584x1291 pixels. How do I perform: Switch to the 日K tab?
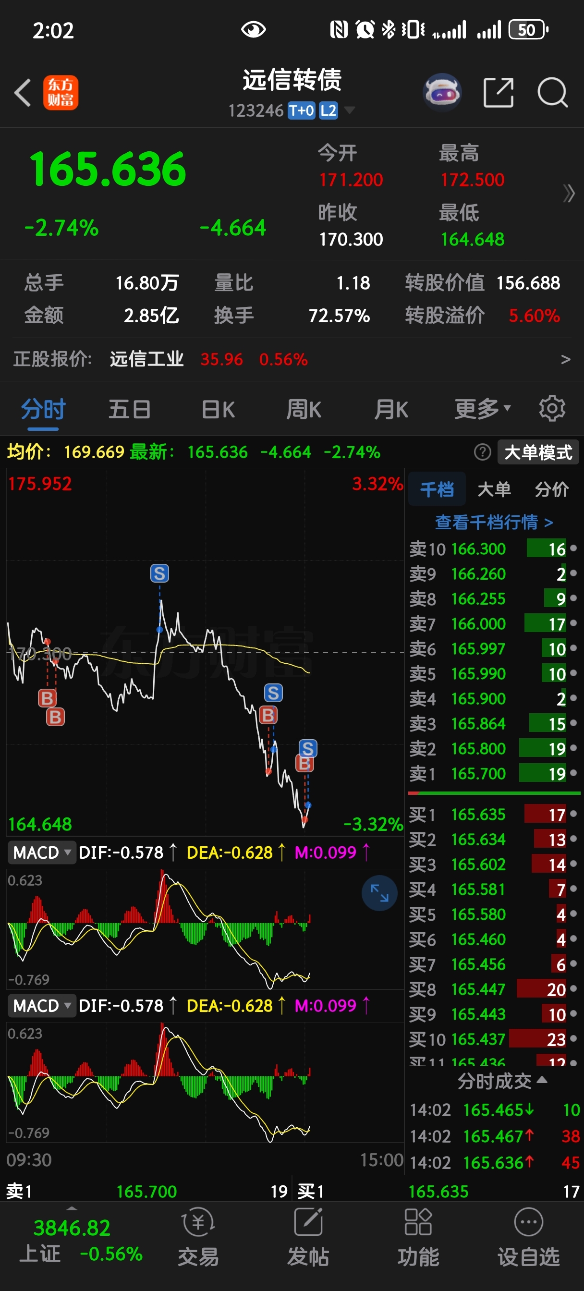218,409
